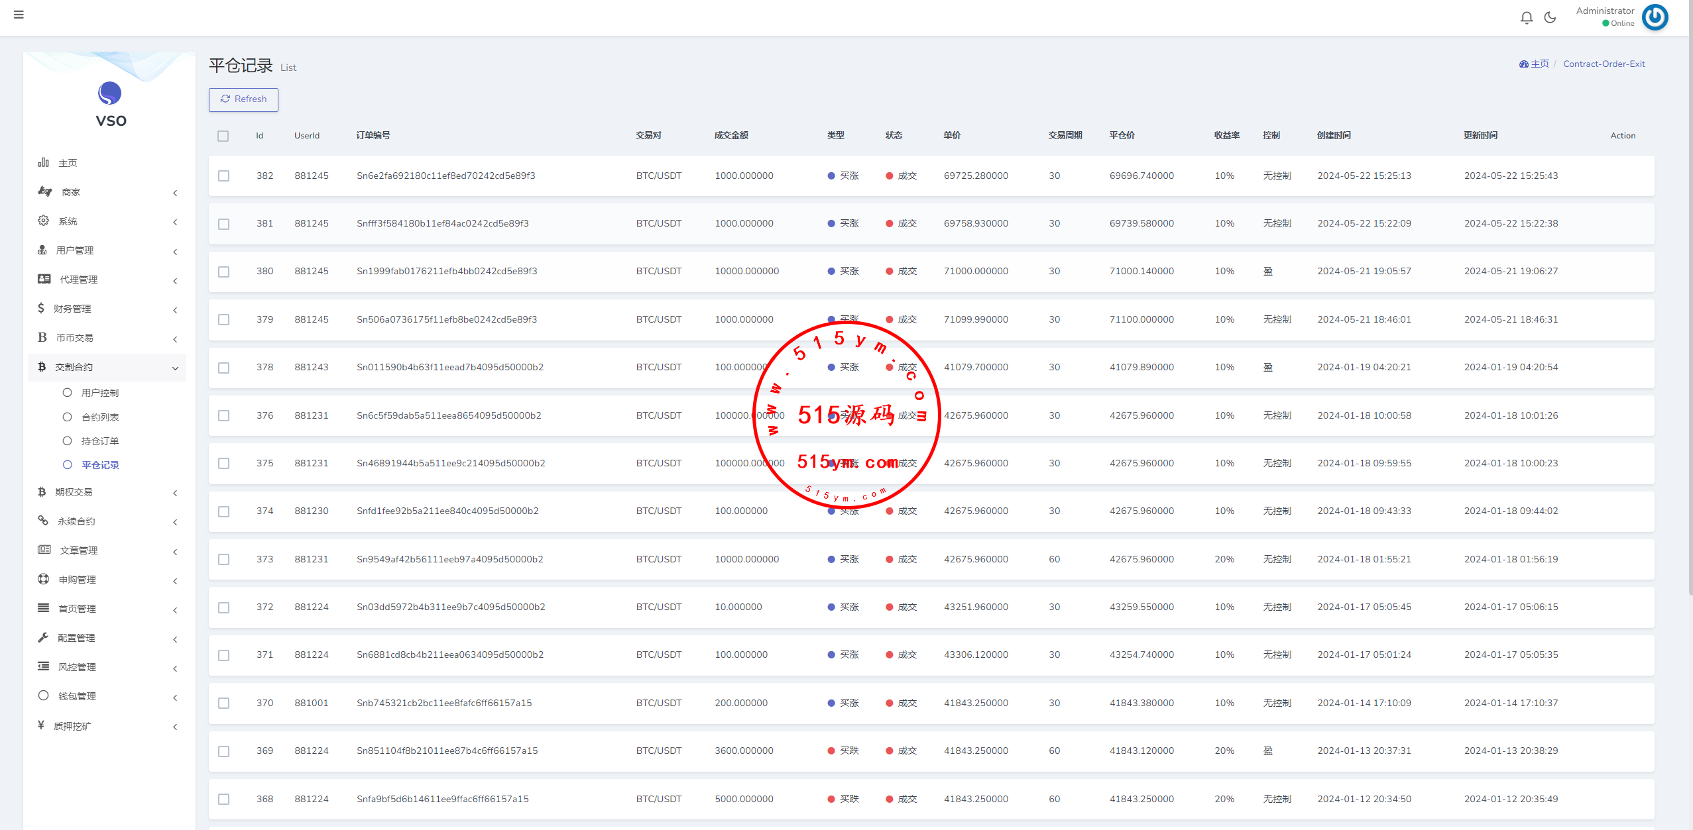
Task: Expand the 用户管理 menu chevron
Action: pyautogui.click(x=175, y=251)
